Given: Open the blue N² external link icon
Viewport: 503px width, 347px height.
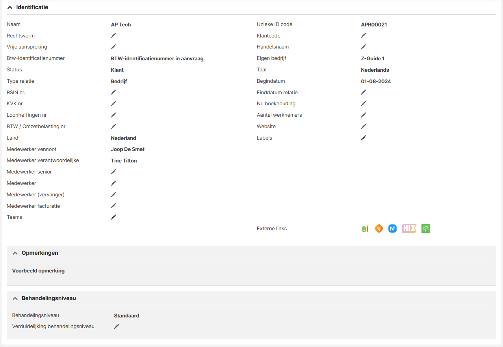Looking at the screenshot, I should tap(392, 229).
